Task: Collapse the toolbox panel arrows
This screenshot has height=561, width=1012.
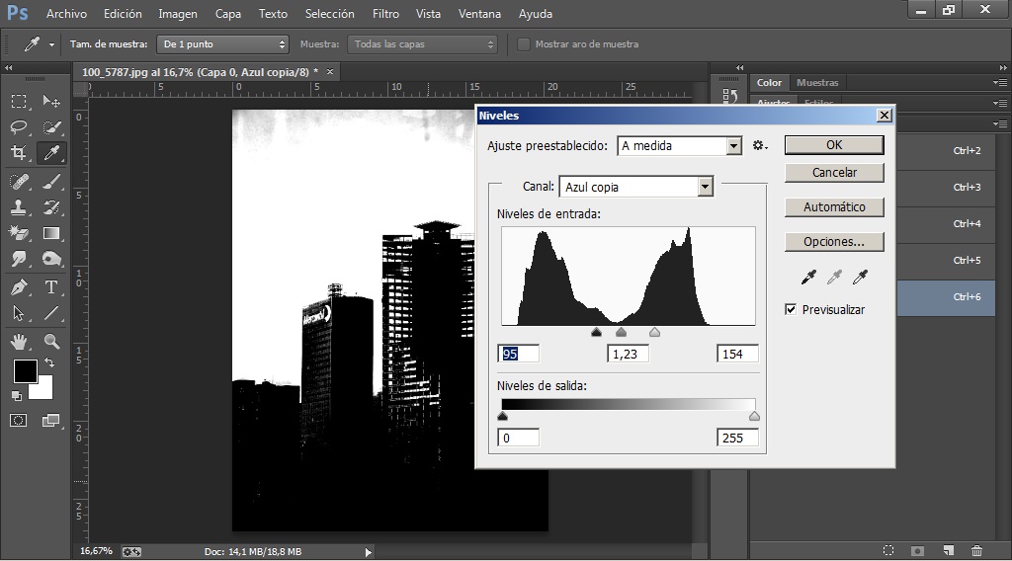Action: pyautogui.click(x=8, y=67)
